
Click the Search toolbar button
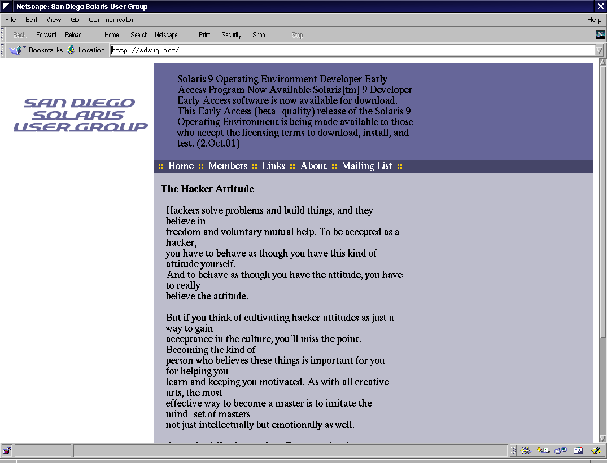(139, 35)
